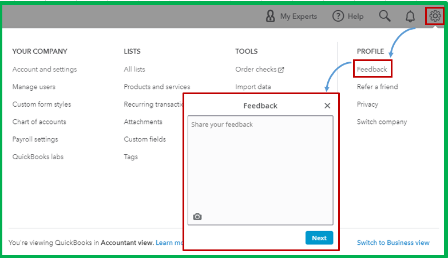
Task: Click the 'Accountant view' text
Action: 127,243
